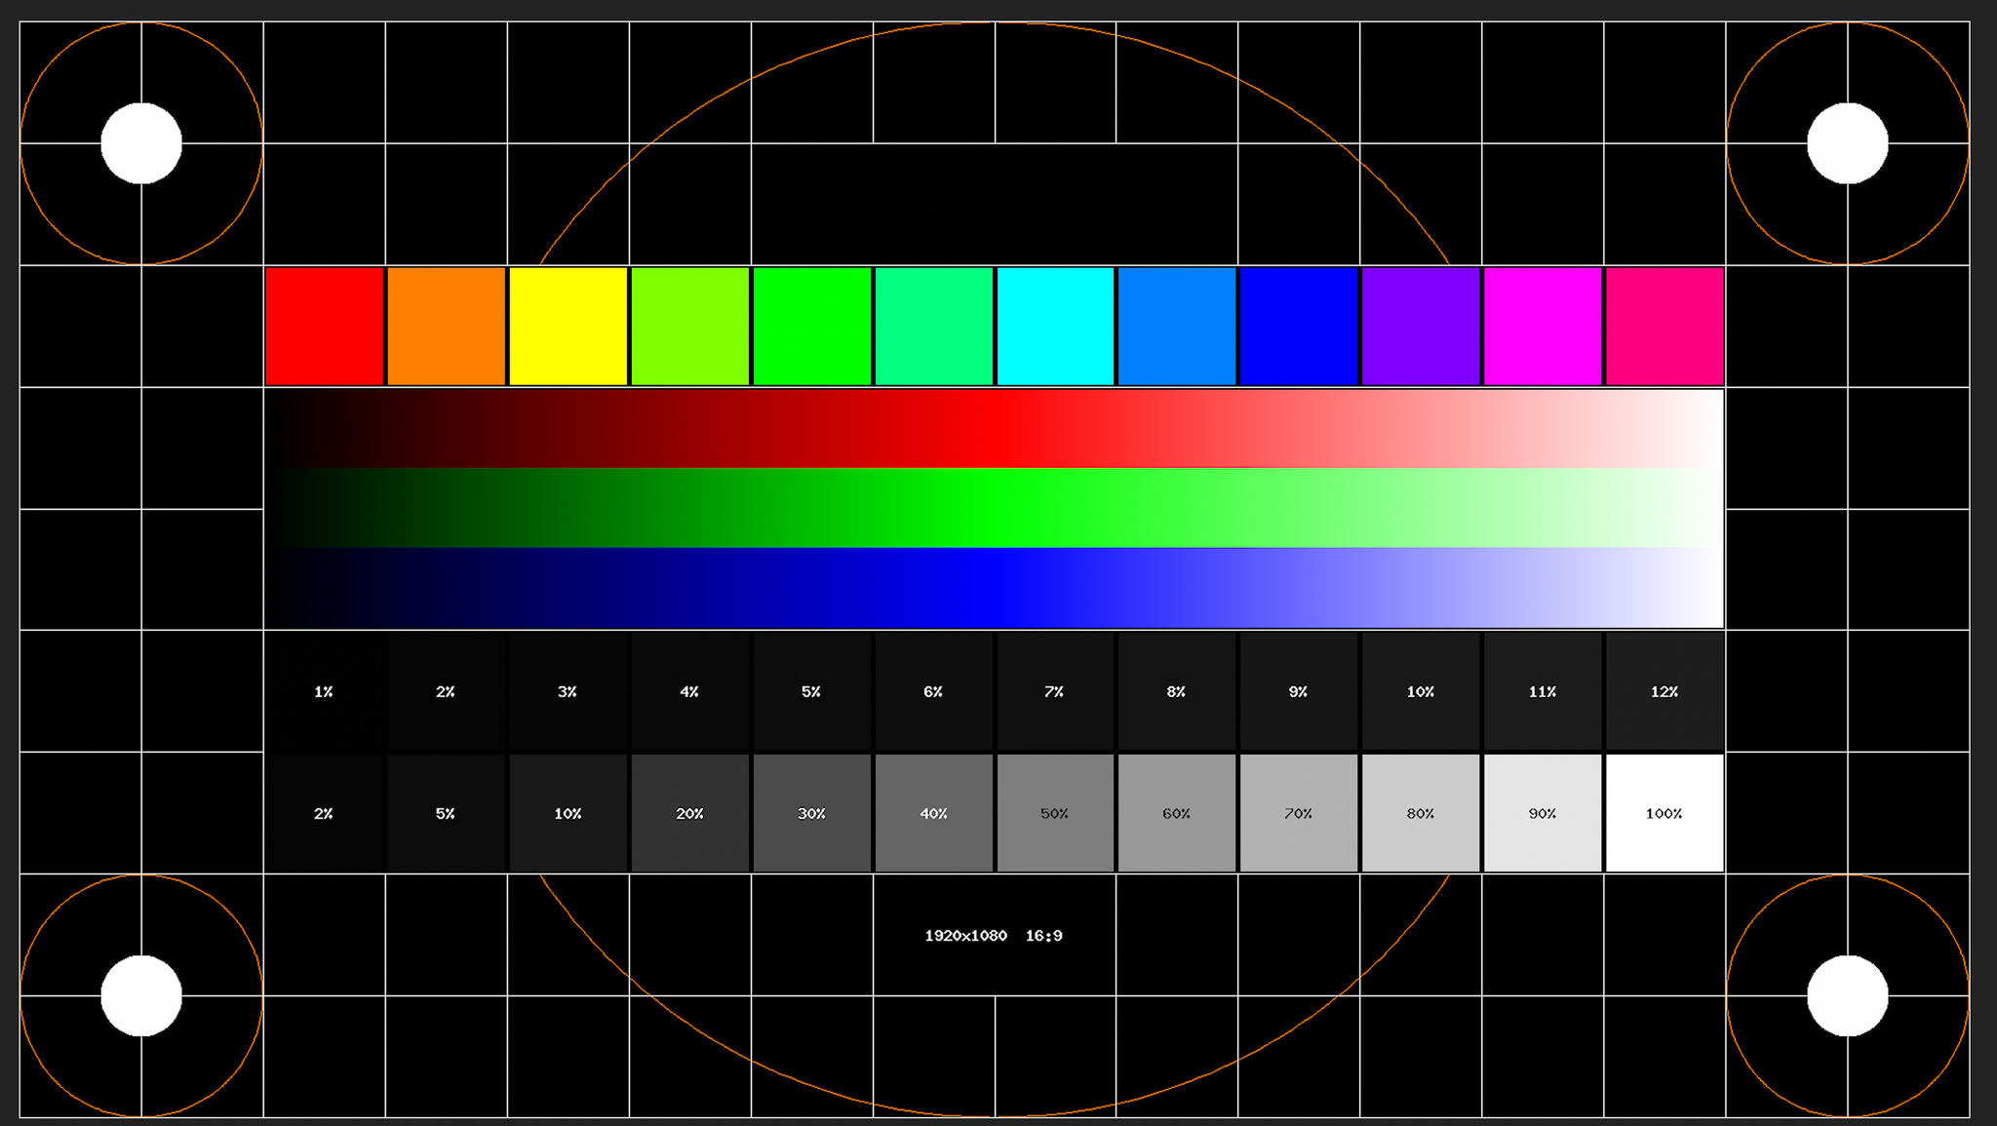Click the 1% near-black patch

[x=324, y=691]
